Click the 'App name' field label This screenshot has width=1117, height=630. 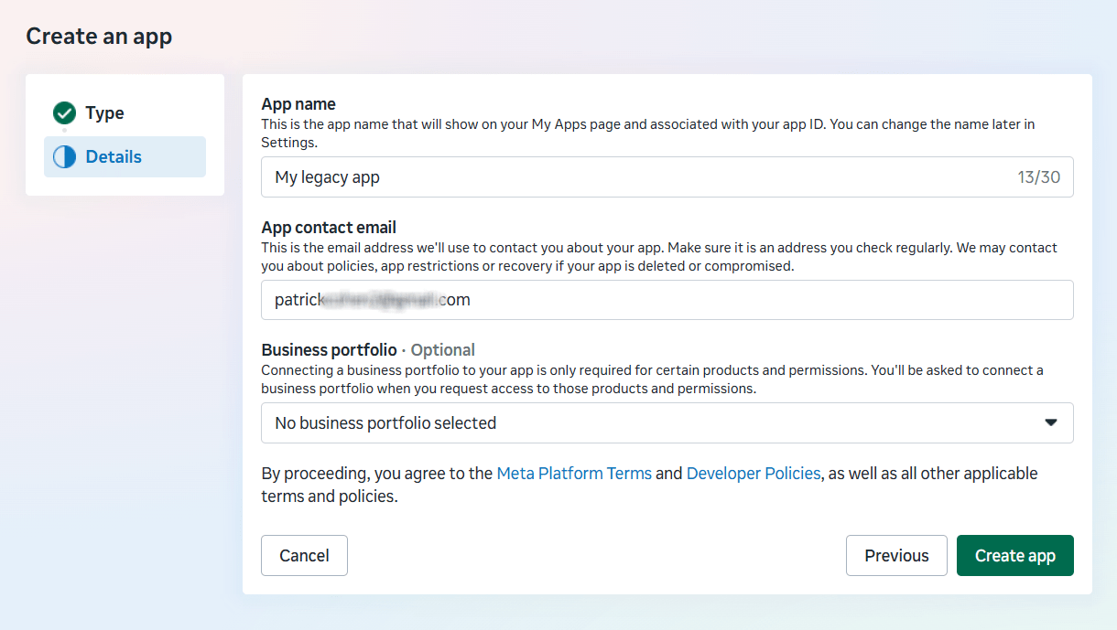coord(298,104)
